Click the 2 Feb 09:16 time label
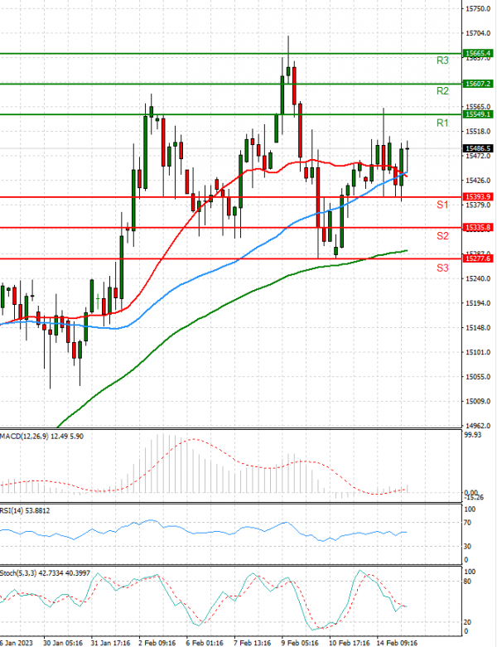Image resolution: width=497 pixels, height=647 pixels. point(157,643)
